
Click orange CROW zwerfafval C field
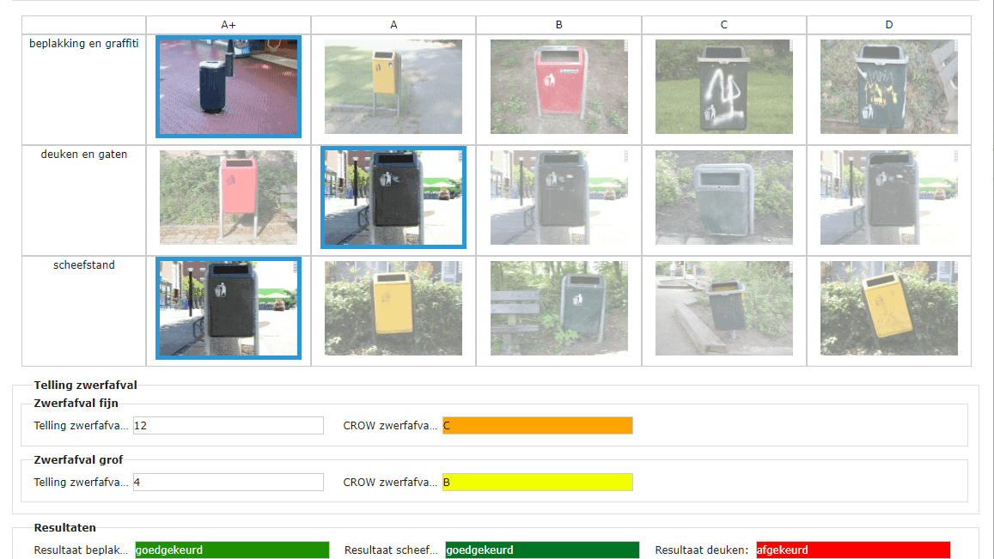(x=538, y=425)
